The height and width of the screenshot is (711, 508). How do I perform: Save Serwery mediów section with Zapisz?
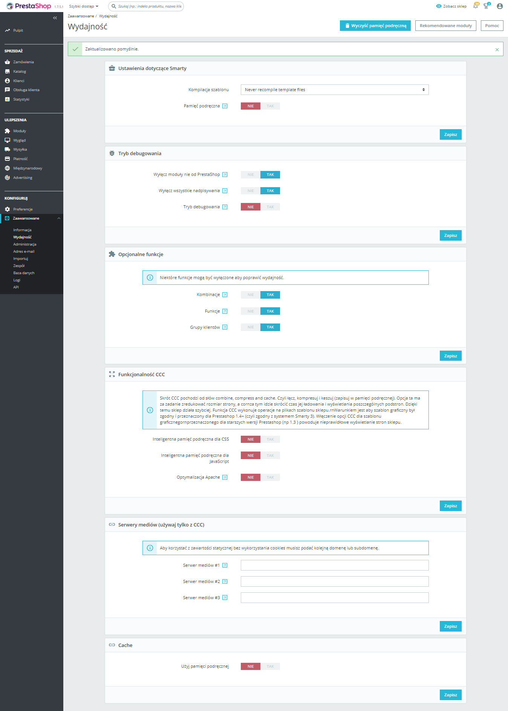[x=451, y=626]
